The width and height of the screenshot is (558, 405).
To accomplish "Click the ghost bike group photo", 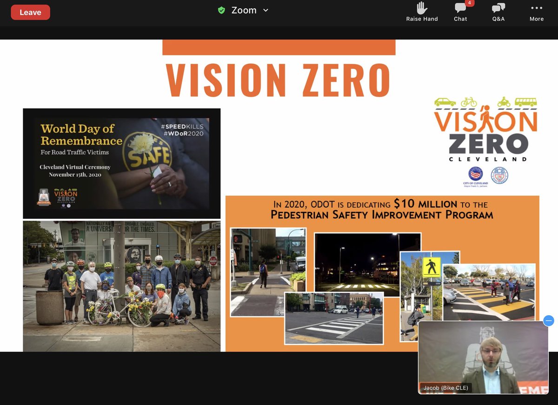I will point(122,286).
